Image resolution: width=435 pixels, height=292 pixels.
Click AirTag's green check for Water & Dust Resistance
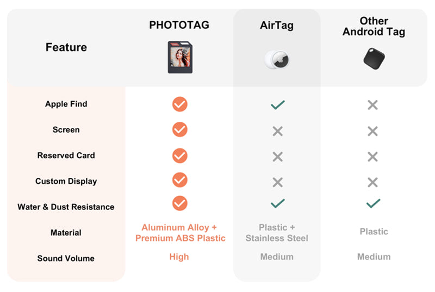[277, 203]
